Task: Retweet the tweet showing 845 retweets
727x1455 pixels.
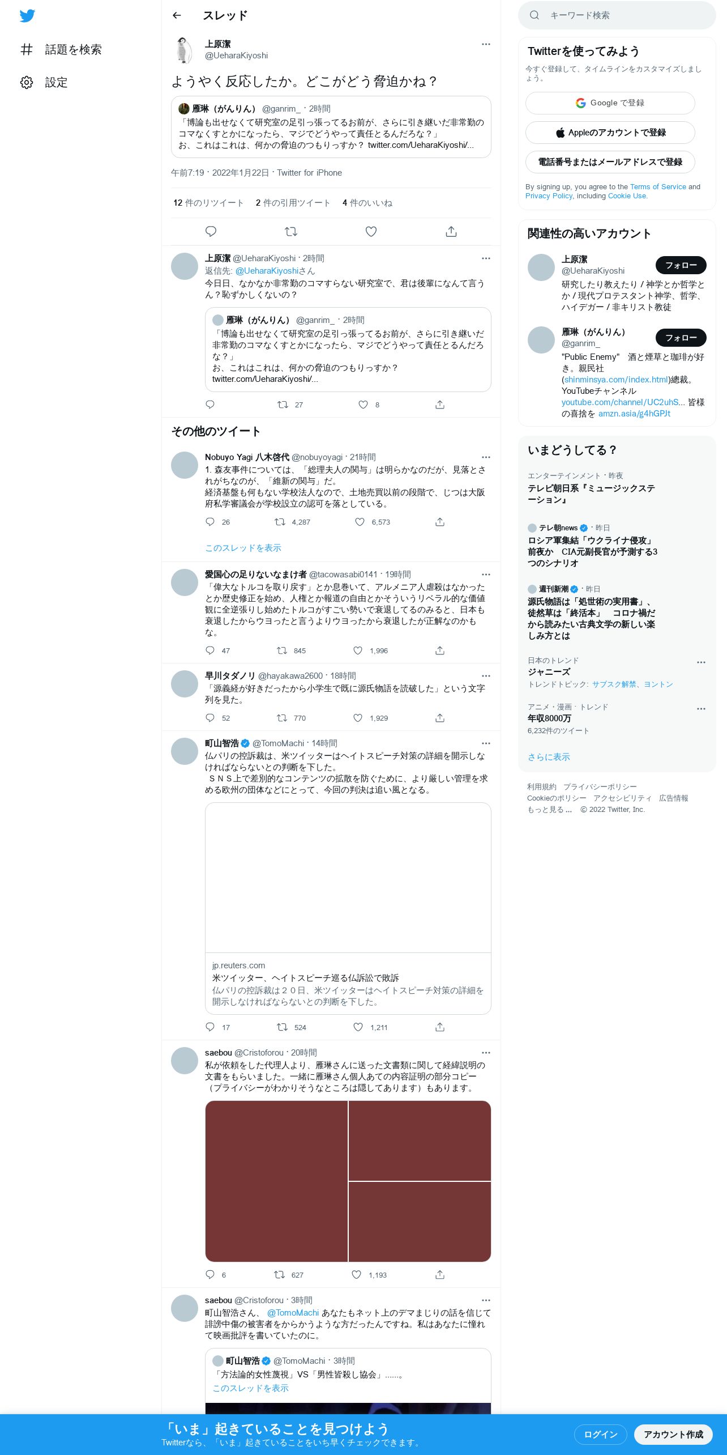Action: coord(282,650)
